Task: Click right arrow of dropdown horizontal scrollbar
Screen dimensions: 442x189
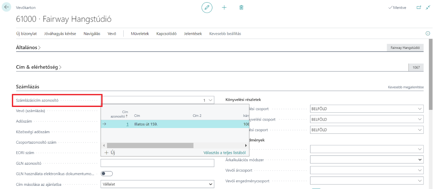Action: pos(246,145)
